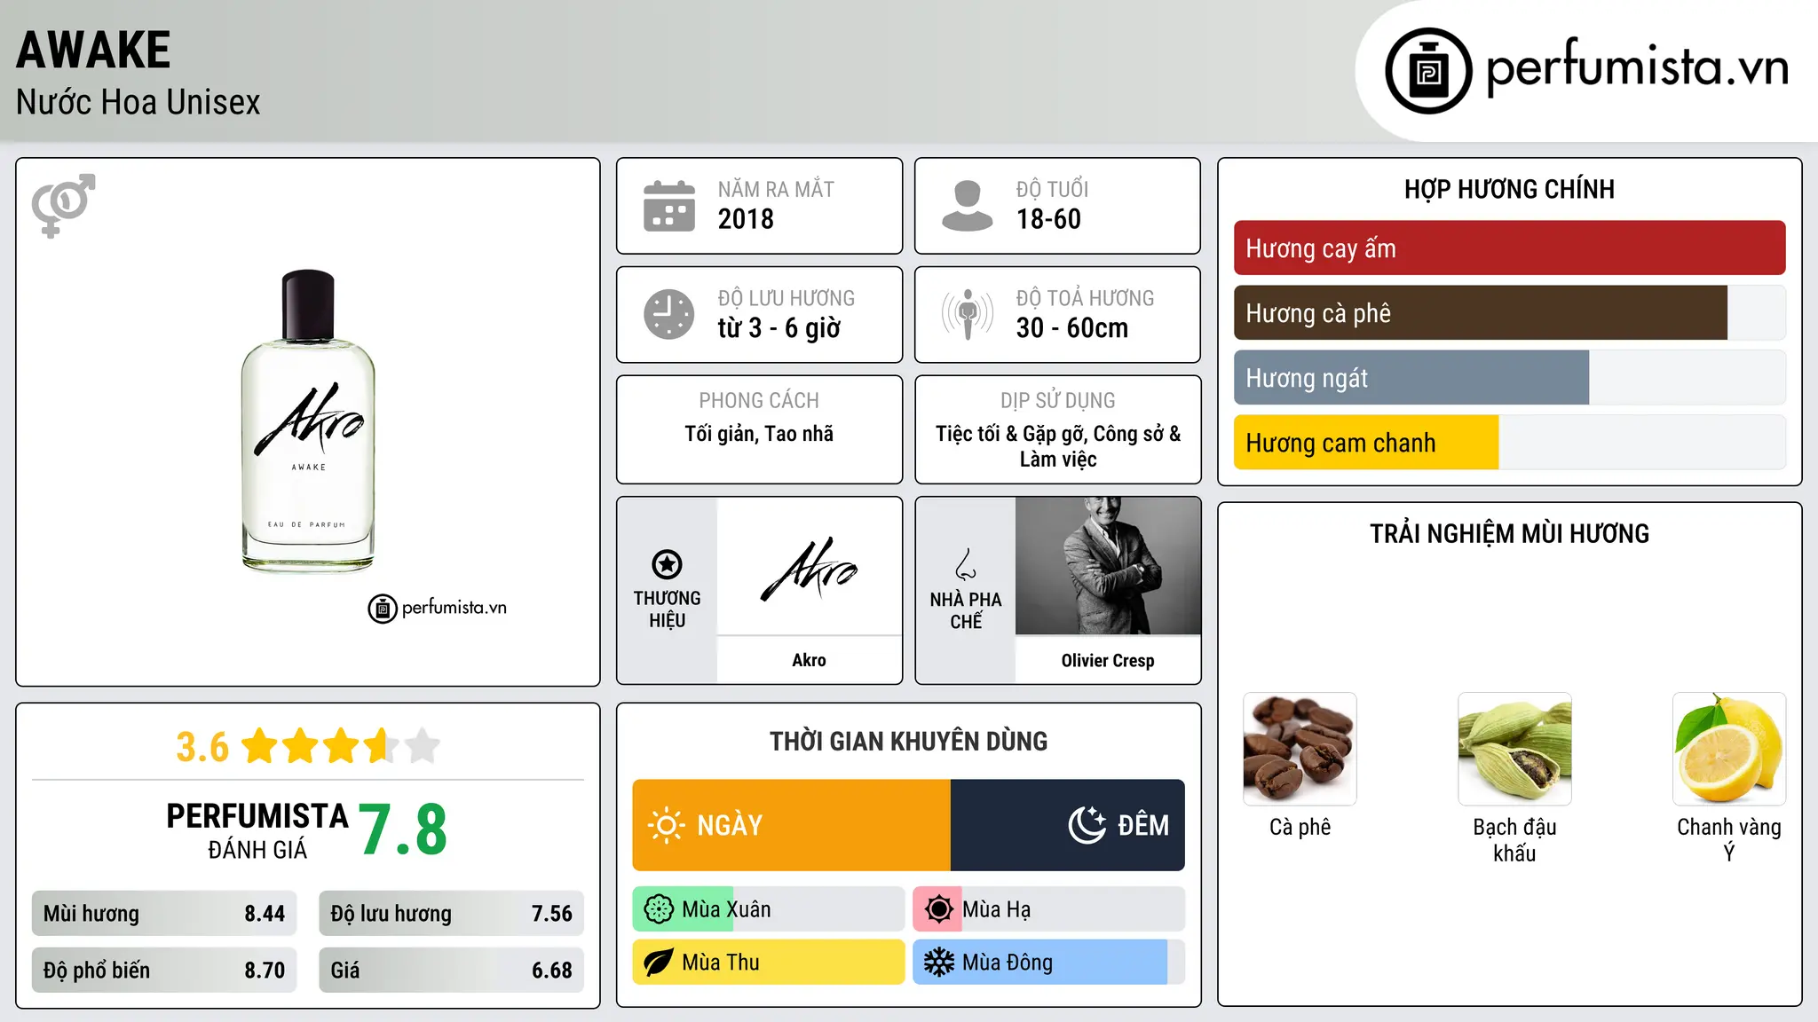Click the Độ lưu hương 7.56 score row
The height and width of the screenshot is (1022, 1818).
click(x=451, y=914)
